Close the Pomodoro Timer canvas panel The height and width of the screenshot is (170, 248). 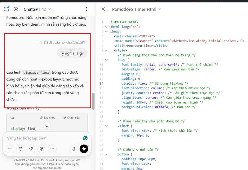coord(103,9)
